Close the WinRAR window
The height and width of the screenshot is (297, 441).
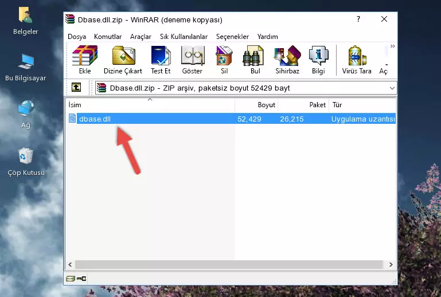pos(384,19)
